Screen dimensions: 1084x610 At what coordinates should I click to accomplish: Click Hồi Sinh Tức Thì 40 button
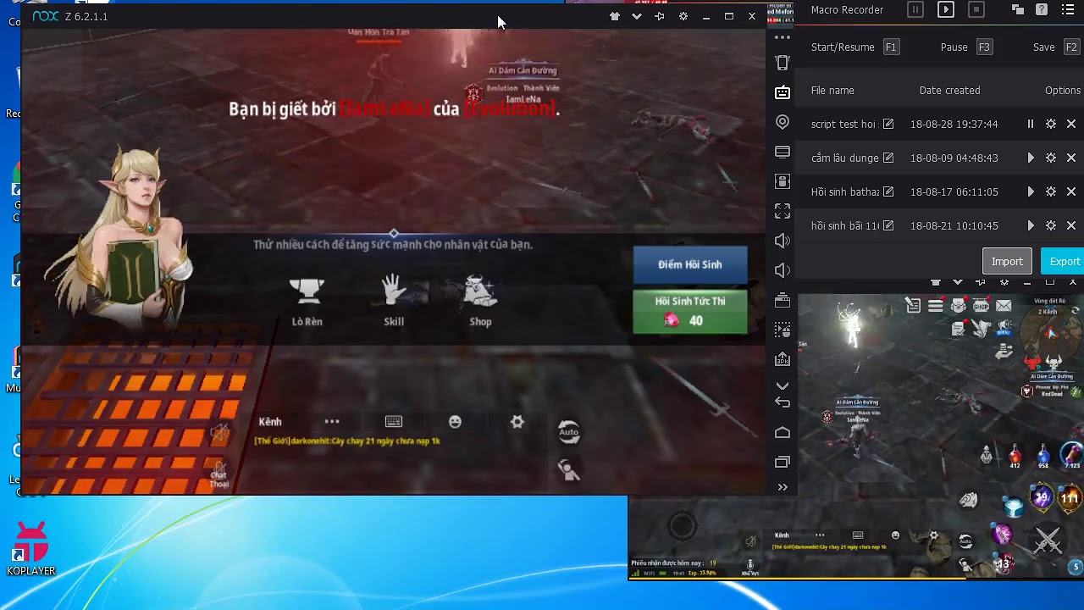[x=690, y=311]
